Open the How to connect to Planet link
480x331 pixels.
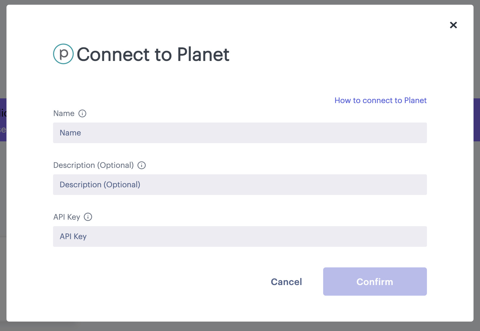click(x=380, y=100)
